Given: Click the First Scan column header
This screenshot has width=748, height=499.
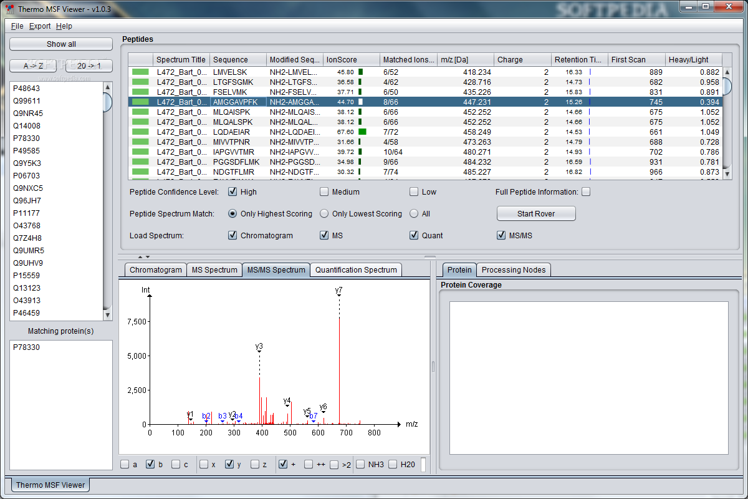Looking at the screenshot, I should click(636, 60).
